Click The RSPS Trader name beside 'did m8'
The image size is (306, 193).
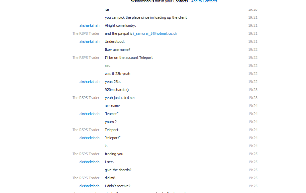pos(86,178)
